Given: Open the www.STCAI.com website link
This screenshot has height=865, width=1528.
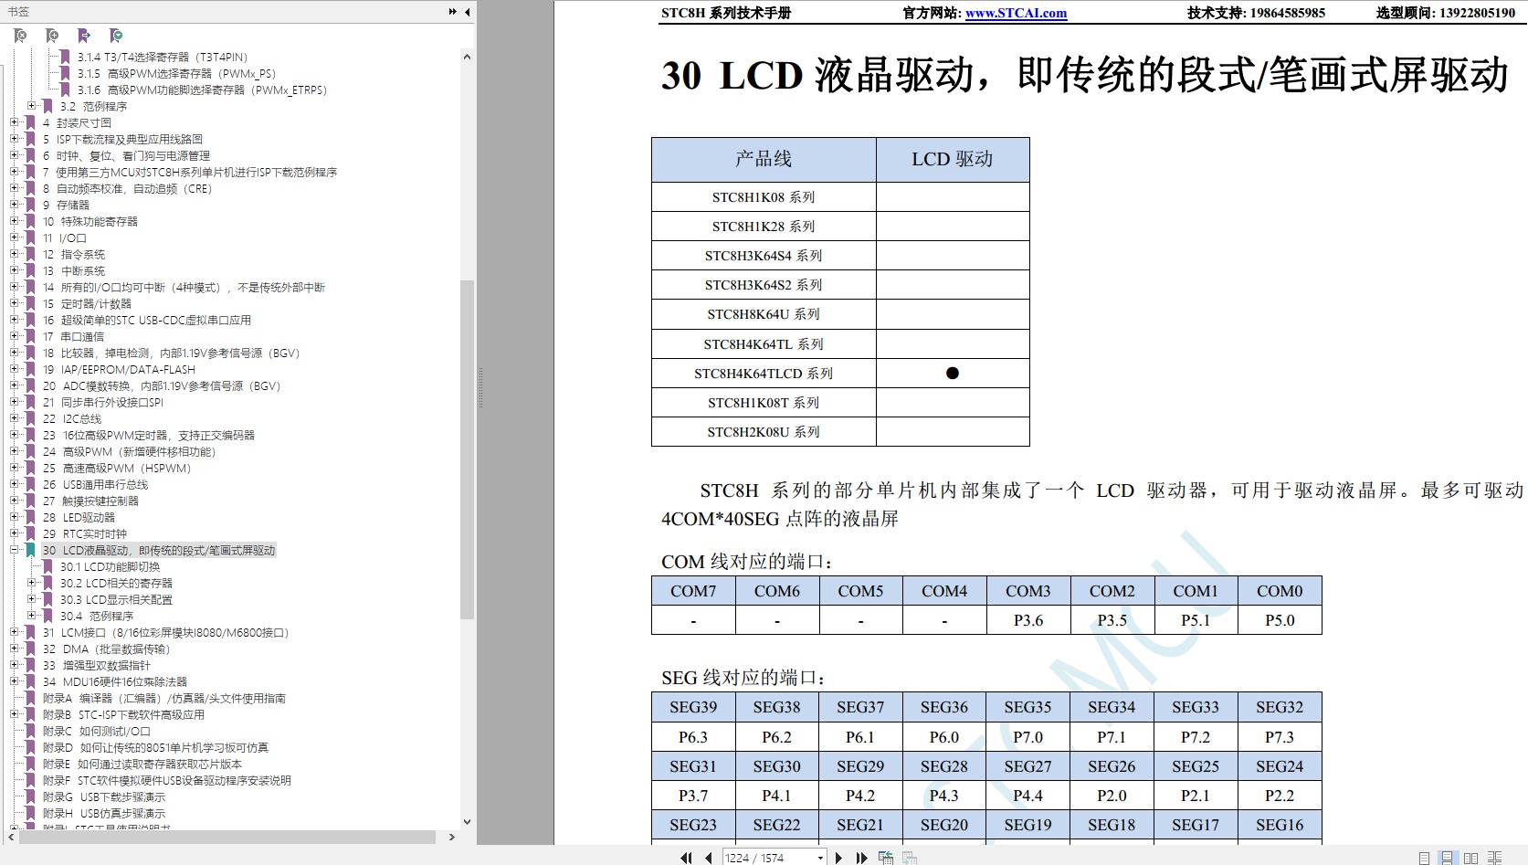Looking at the screenshot, I should (1016, 13).
